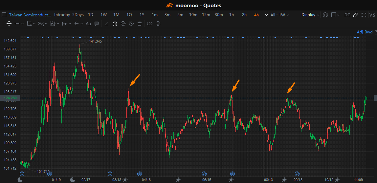Select the chart measurement tool icon
Image resolution: width=377 pixels, height=183 pixels.
click(x=53, y=24)
